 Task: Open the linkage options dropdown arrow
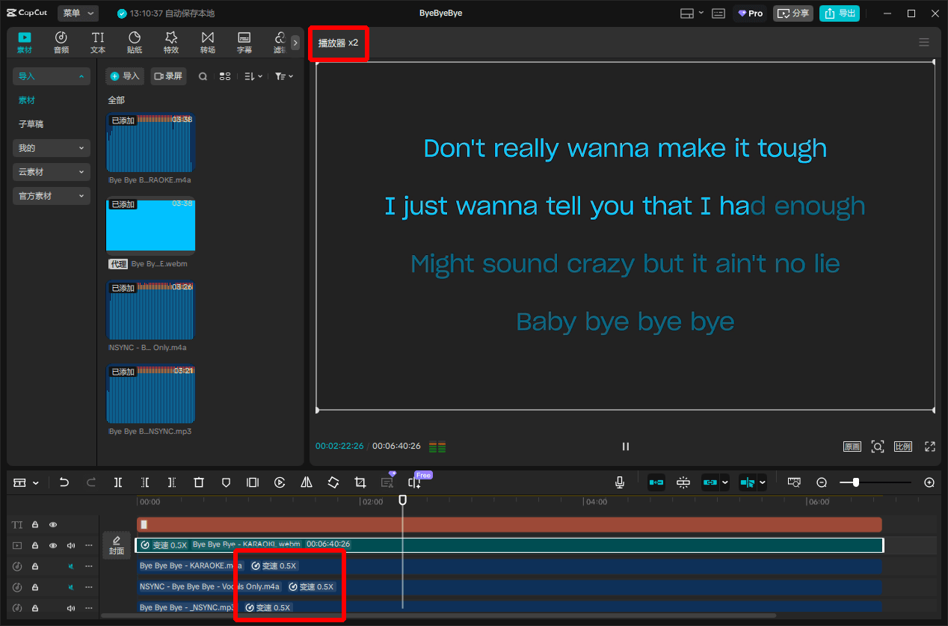click(725, 483)
